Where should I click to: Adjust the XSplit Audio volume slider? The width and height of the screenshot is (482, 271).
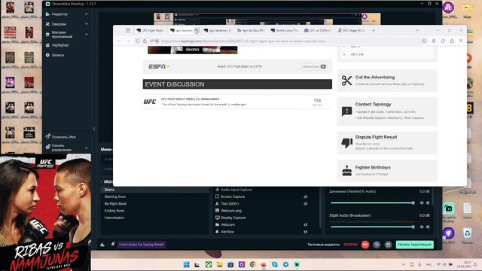[x=372, y=227]
